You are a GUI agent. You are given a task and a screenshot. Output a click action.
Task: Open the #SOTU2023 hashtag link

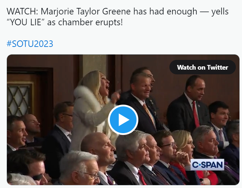point(30,44)
